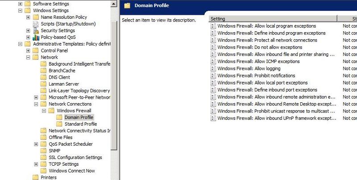Click the Prohibit notifications policy icon
Image resolution: width=357 pixels, height=180 pixels.
(x=213, y=75)
